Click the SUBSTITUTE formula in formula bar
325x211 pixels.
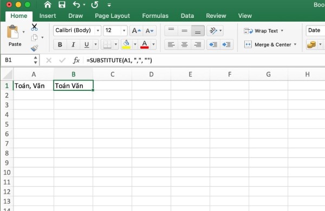[x=119, y=61]
